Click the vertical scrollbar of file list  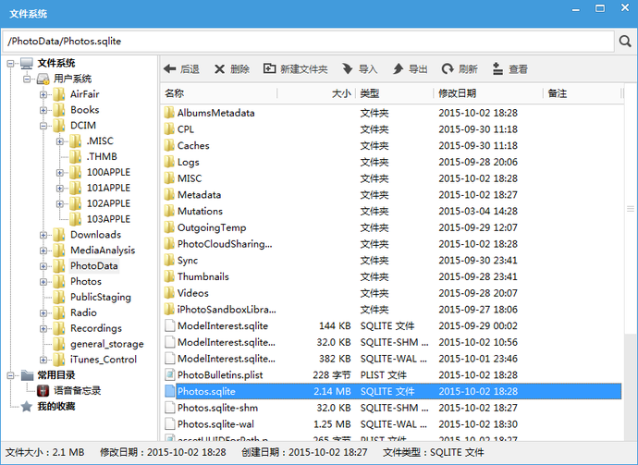click(631, 209)
